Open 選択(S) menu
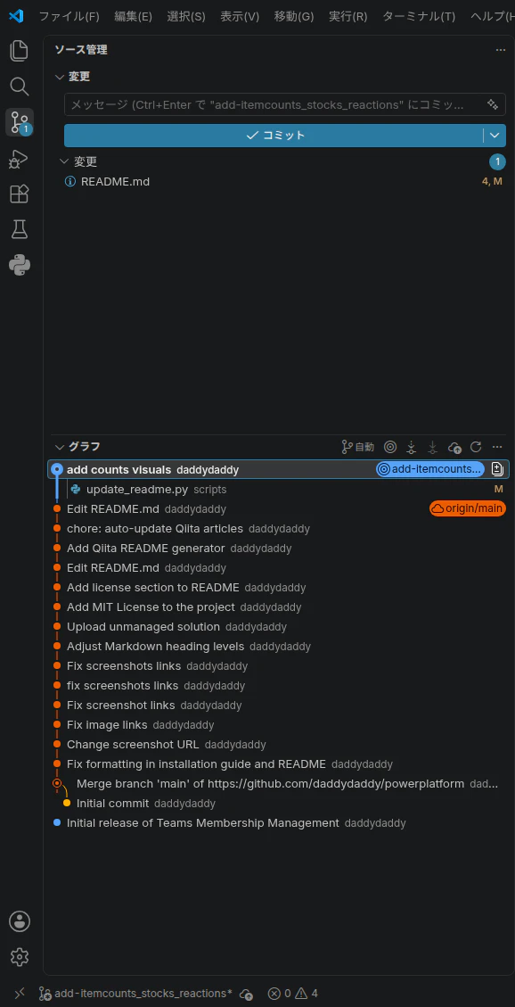The image size is (515, 1007). coord(186,16)
